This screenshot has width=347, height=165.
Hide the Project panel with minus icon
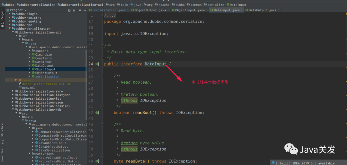tap(85, 10)
